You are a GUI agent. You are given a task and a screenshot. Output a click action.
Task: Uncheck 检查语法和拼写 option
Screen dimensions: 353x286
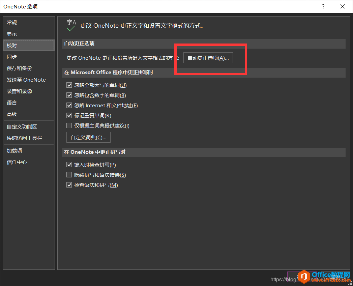pyautogui.click(x=69, y=185)
